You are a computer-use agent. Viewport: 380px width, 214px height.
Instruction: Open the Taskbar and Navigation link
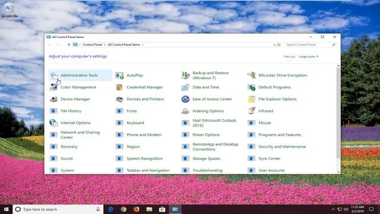click(148, 171)
